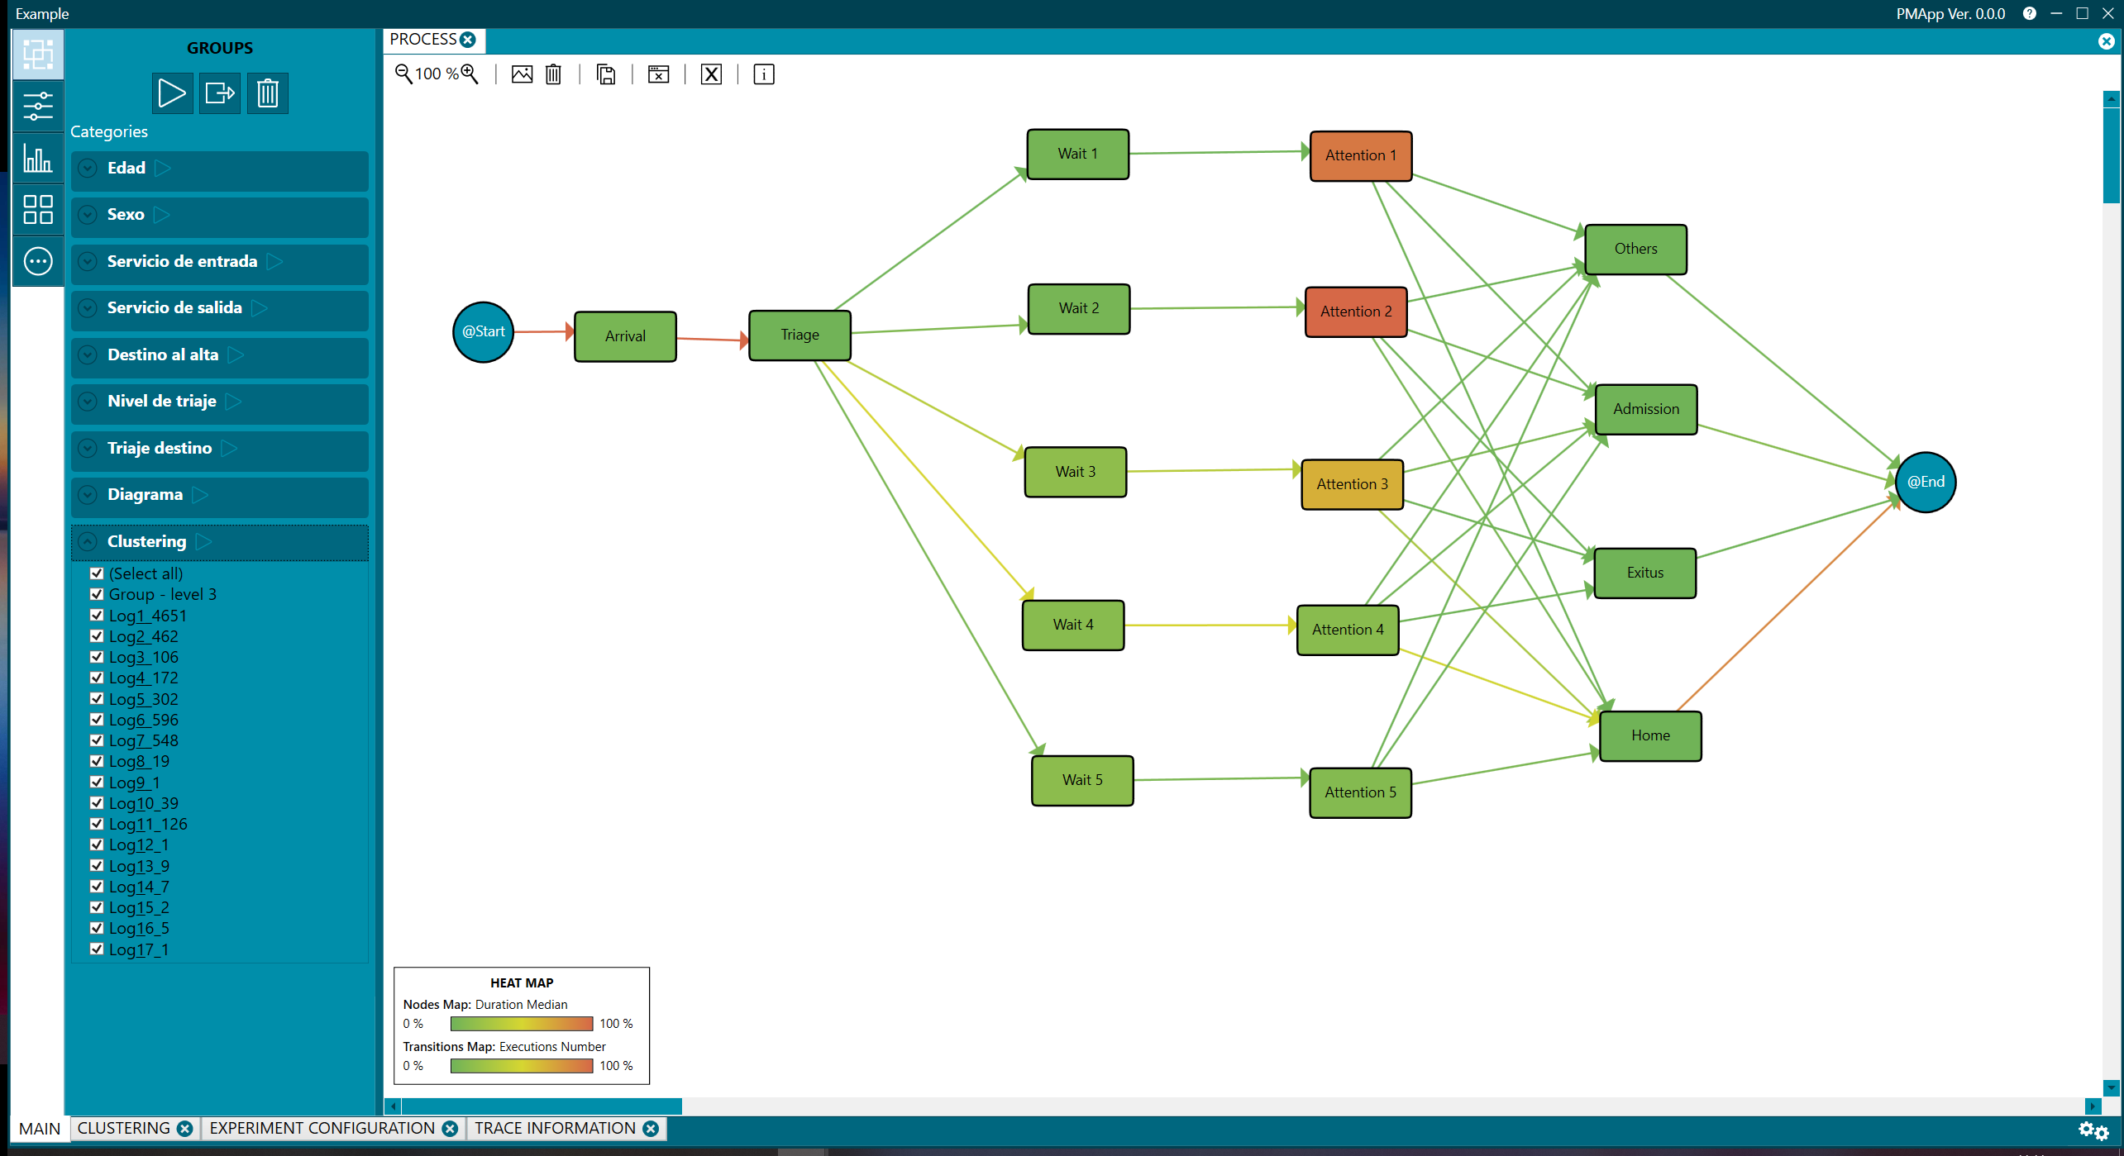The height and width of the screenshot is (1156, 2124).
Task: Expand Servicio de salida chevron
Action: click(x=88, y=308)
